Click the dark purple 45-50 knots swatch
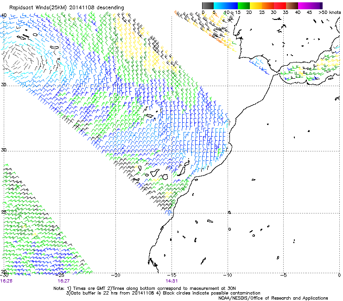 (316, 6)
